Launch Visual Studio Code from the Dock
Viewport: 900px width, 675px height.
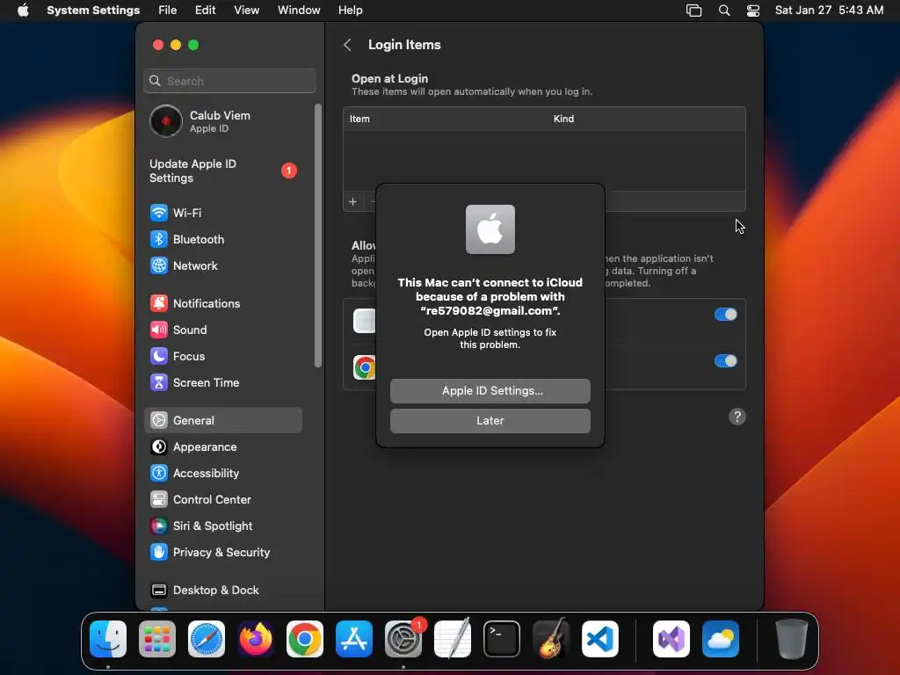pyautogui.click(x=600, y=639)
